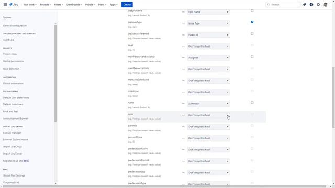Click the horizontal scrollbar at bottom
This screenshot has height=188, width=335.
pos(164,186)
